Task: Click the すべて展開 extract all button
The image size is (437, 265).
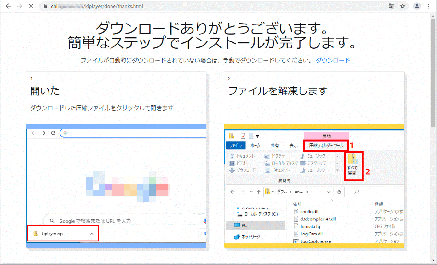Action: [352, 166]
